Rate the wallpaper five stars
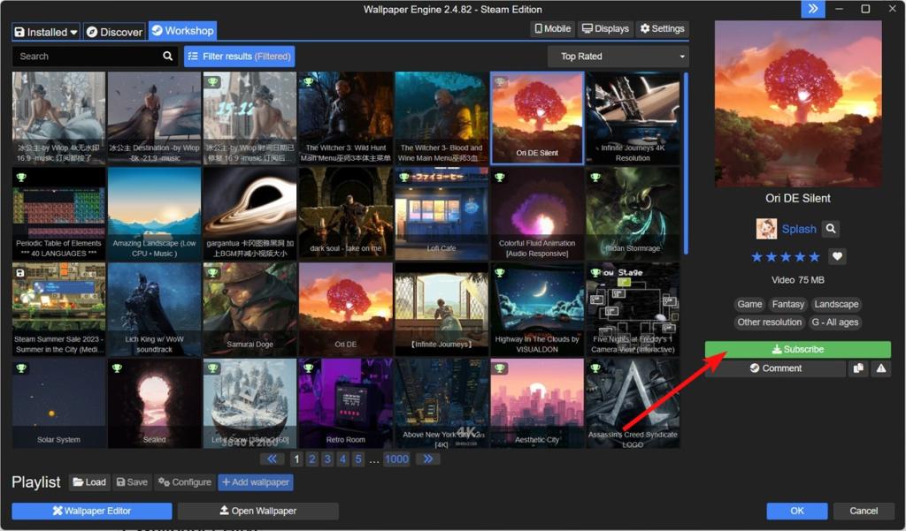Image resolution: width=906 pixels, height=531 pixels. tap(814, 256)
